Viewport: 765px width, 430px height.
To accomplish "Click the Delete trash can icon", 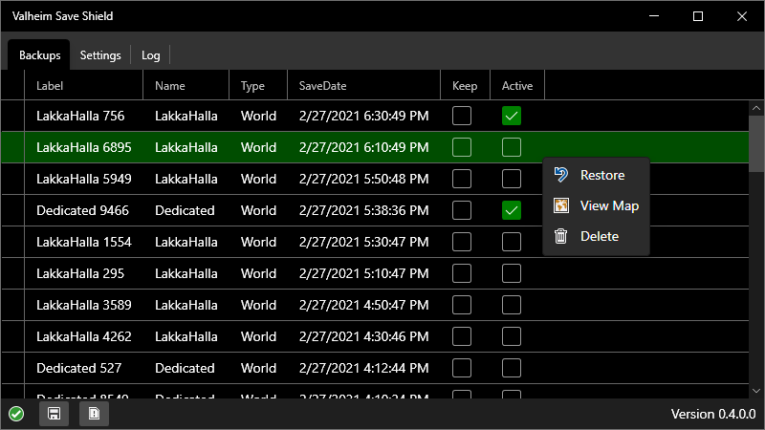I will (x=561, y=236).
